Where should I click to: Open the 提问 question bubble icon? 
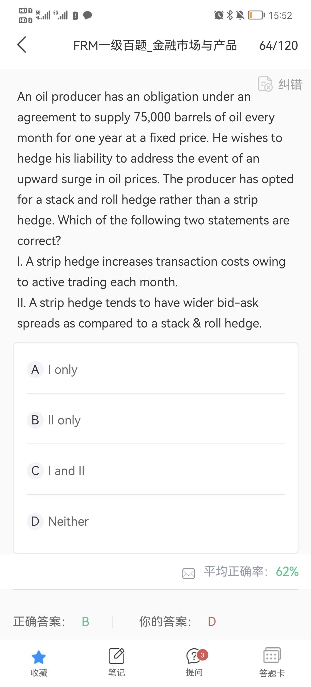click(194, 656)
